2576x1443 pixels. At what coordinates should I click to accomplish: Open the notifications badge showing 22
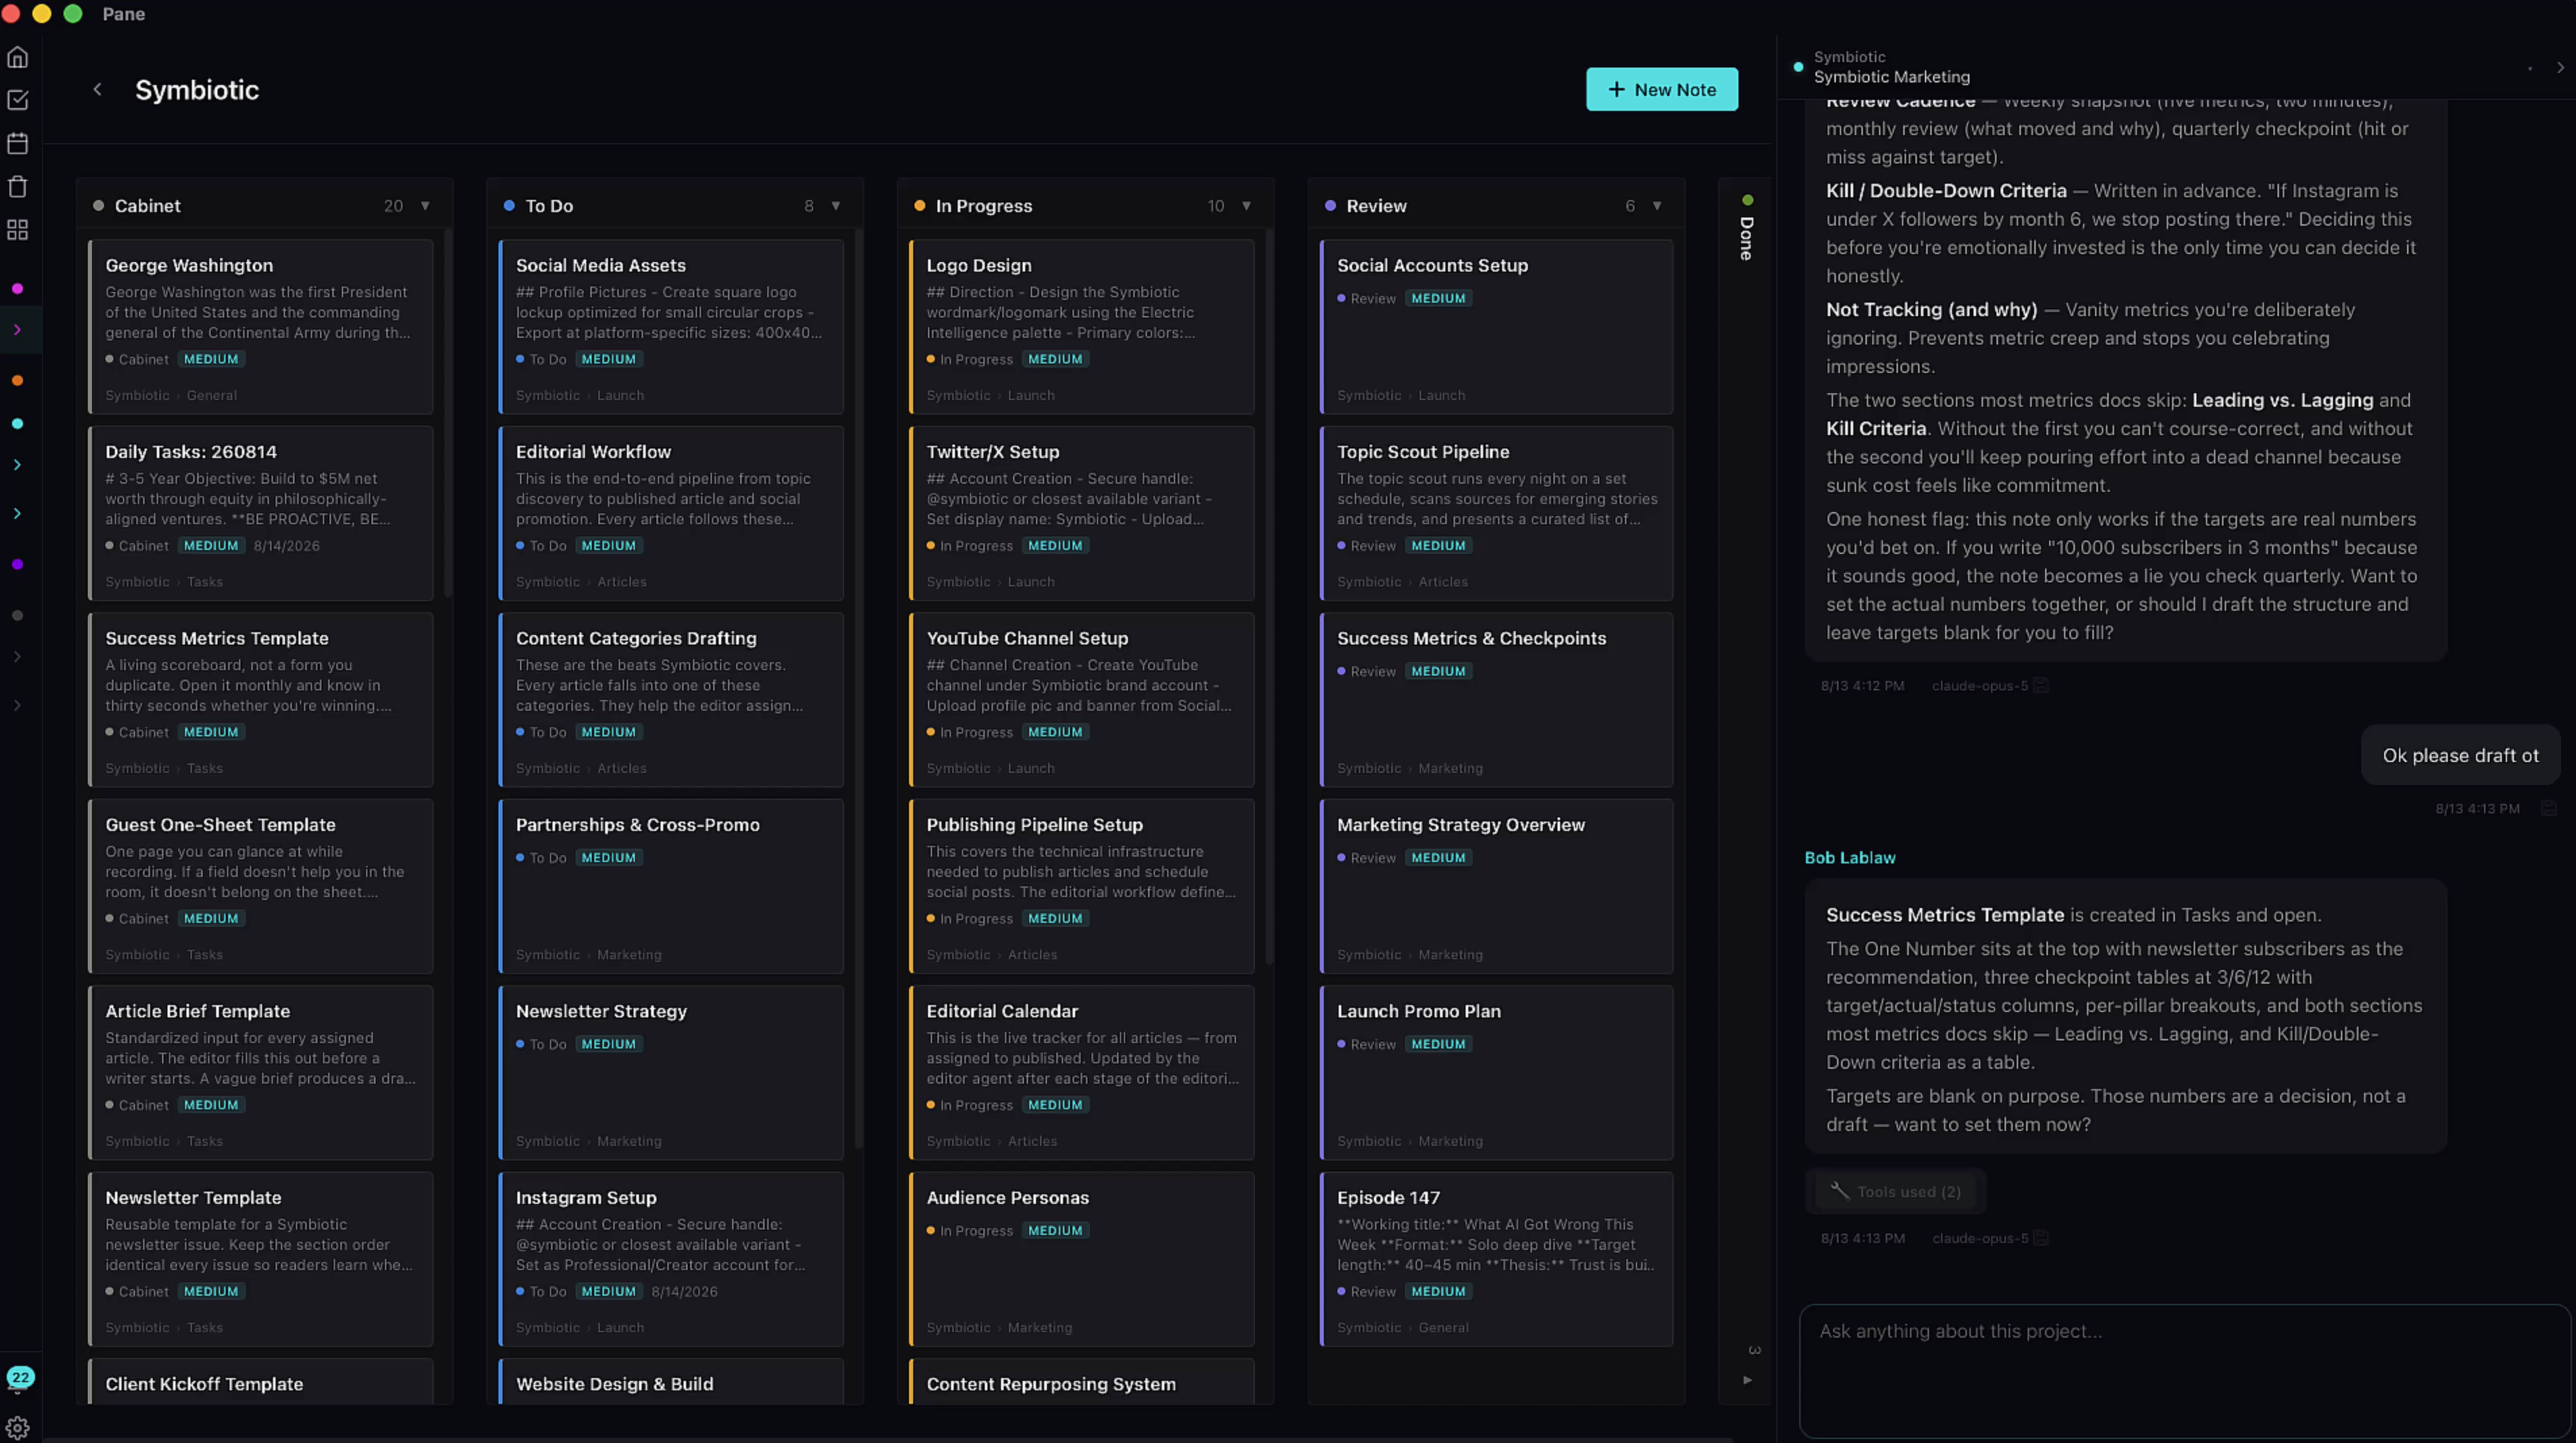(20, 1377)
